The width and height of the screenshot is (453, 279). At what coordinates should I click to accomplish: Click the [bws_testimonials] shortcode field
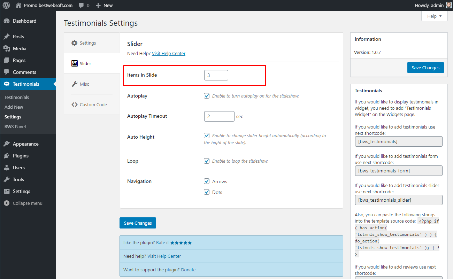399,141
